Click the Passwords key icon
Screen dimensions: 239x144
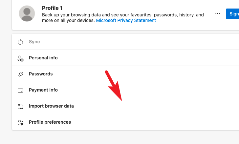20,74
